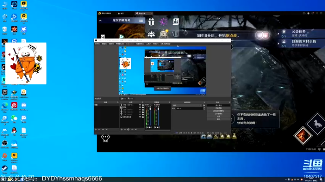Screen dimensions: 325x182
Task: Toggle visibility of 文本 (GDI+) 3 source
Action: [140, 110]
